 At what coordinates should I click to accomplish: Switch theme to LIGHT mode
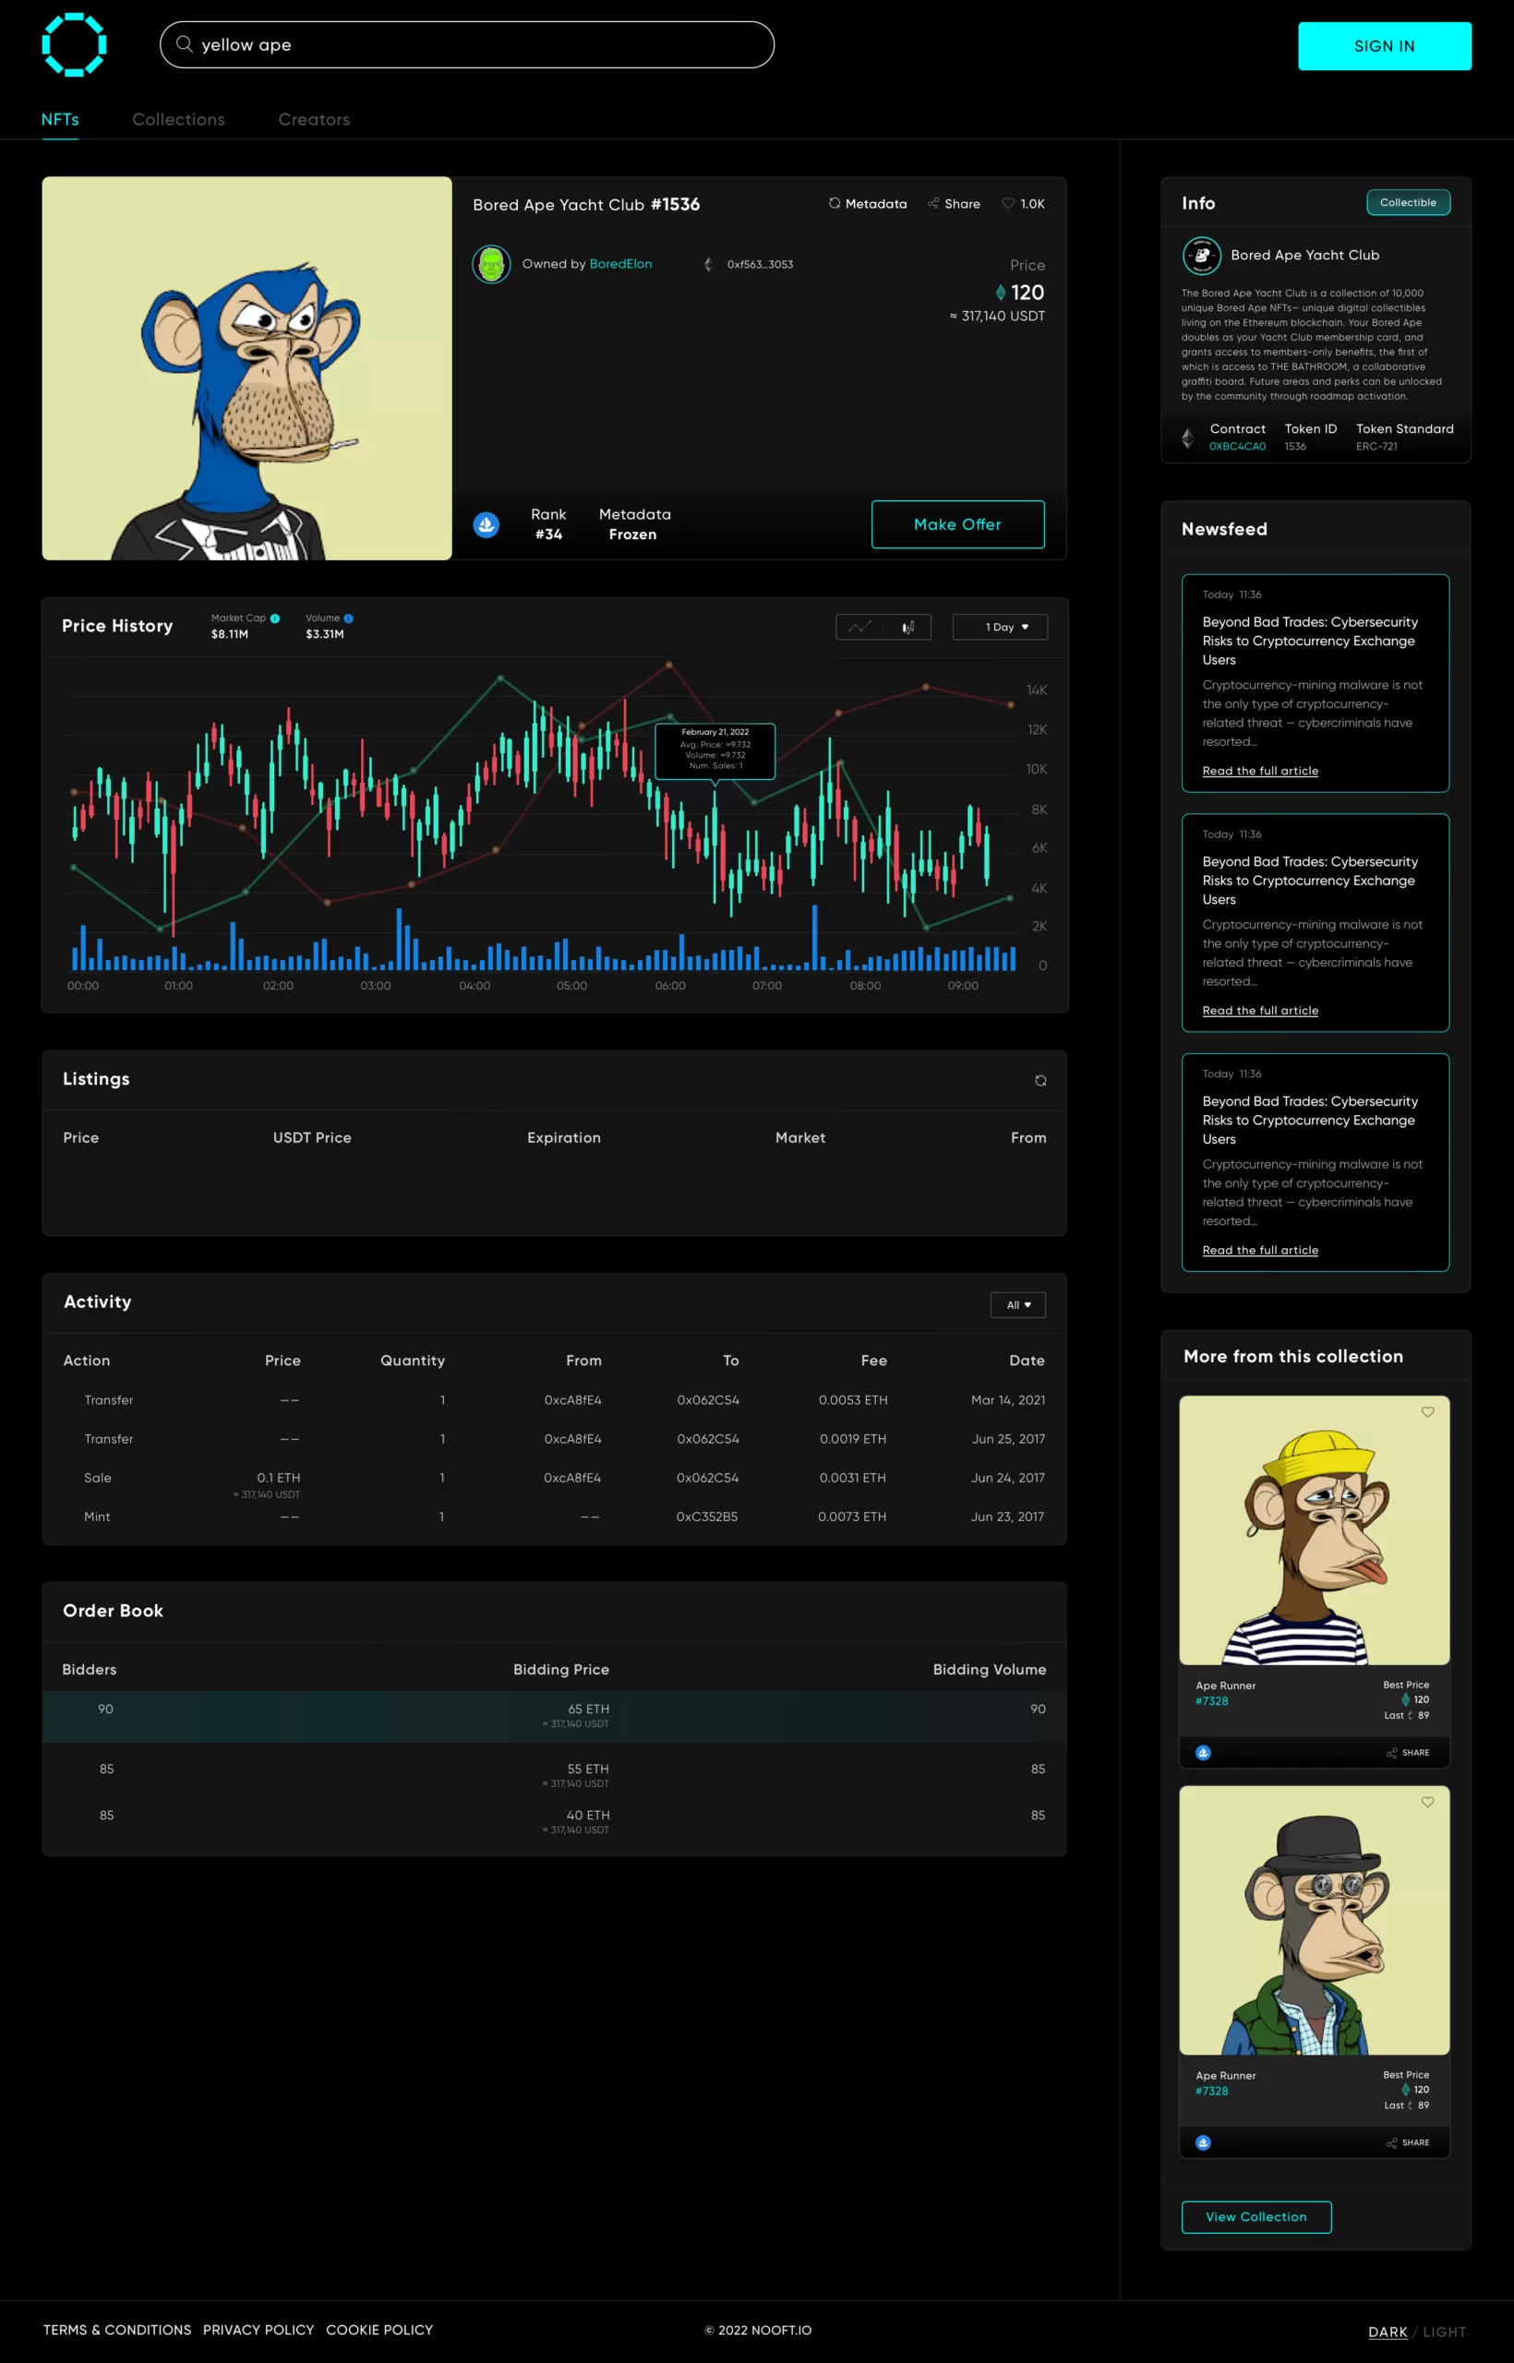pos(1443,2332)
